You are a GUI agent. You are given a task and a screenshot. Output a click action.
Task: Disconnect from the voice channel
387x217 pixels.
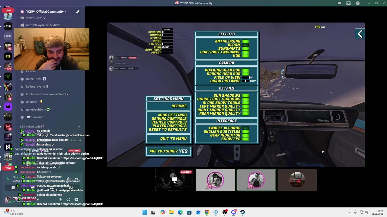click(x=76, y=179)
